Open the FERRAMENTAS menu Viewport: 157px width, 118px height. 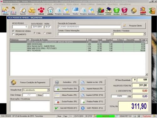(x=125, y=4)
